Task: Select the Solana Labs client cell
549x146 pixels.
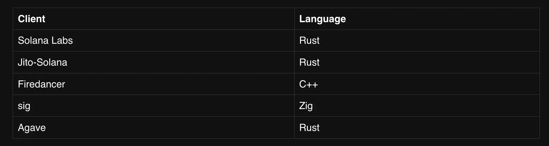Action: (153, 40)
